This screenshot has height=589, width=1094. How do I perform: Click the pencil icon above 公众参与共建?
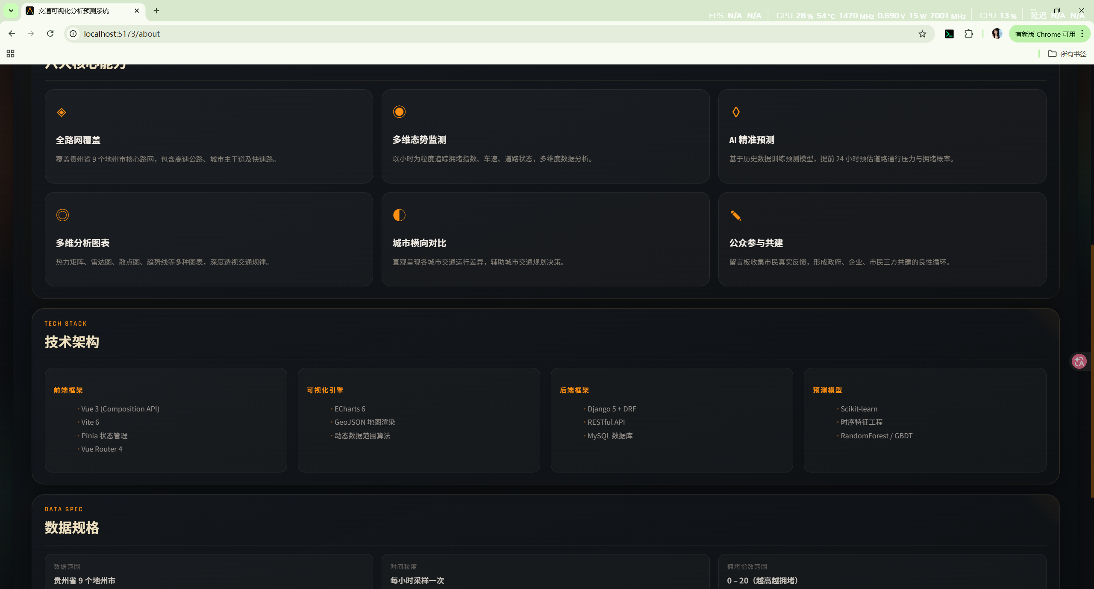pos(736,215)
